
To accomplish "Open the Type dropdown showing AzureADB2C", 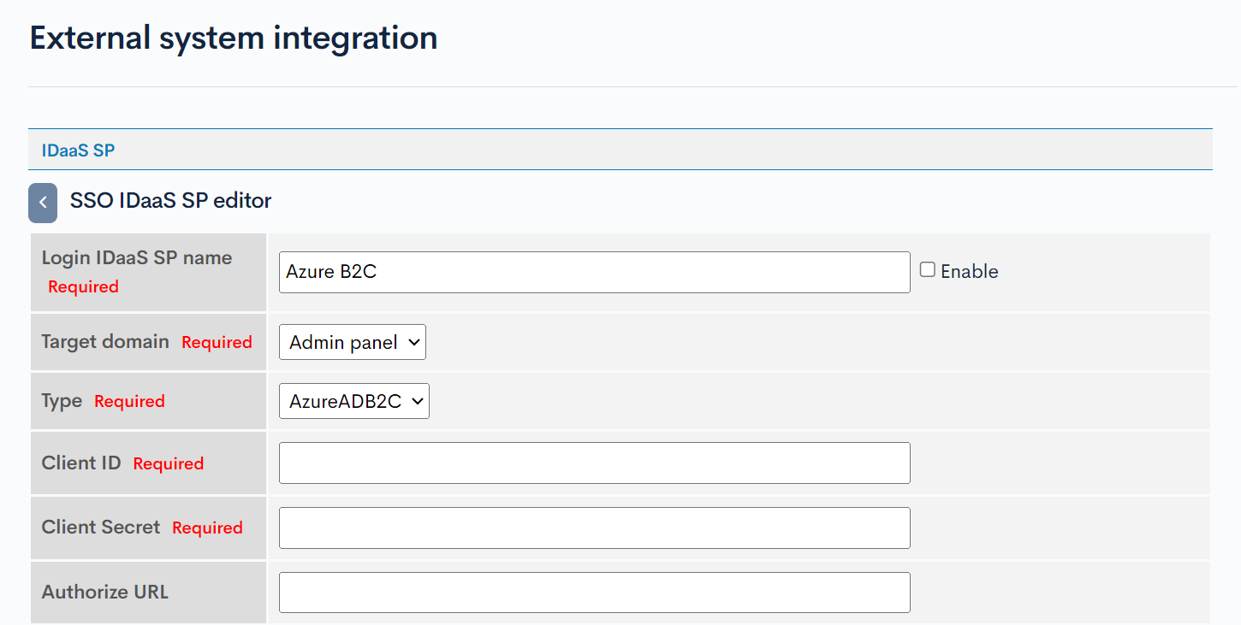I will 353,401.
